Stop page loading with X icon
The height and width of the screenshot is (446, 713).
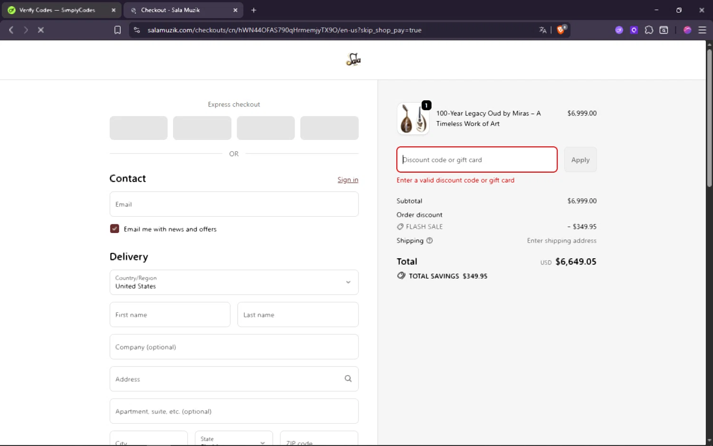41,30
